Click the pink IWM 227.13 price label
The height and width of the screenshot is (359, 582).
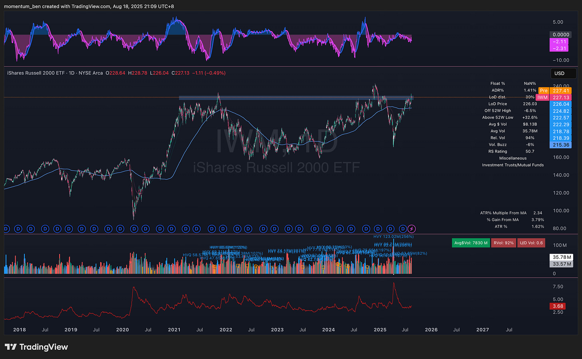click(x=554, y=97)
